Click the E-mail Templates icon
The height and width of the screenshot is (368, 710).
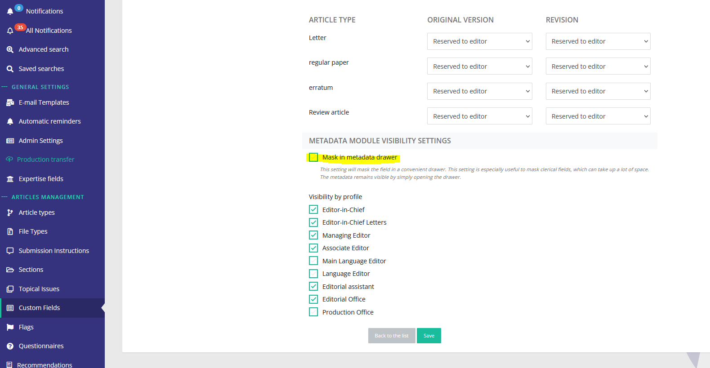point(10,102)
